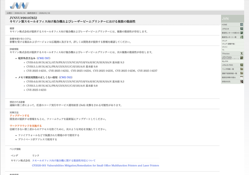Image resolution: width=249 pixels, height=175 pixels.
Task: Click the 公開日 2026/01/16 date text
Action: (x=16, y=13)
